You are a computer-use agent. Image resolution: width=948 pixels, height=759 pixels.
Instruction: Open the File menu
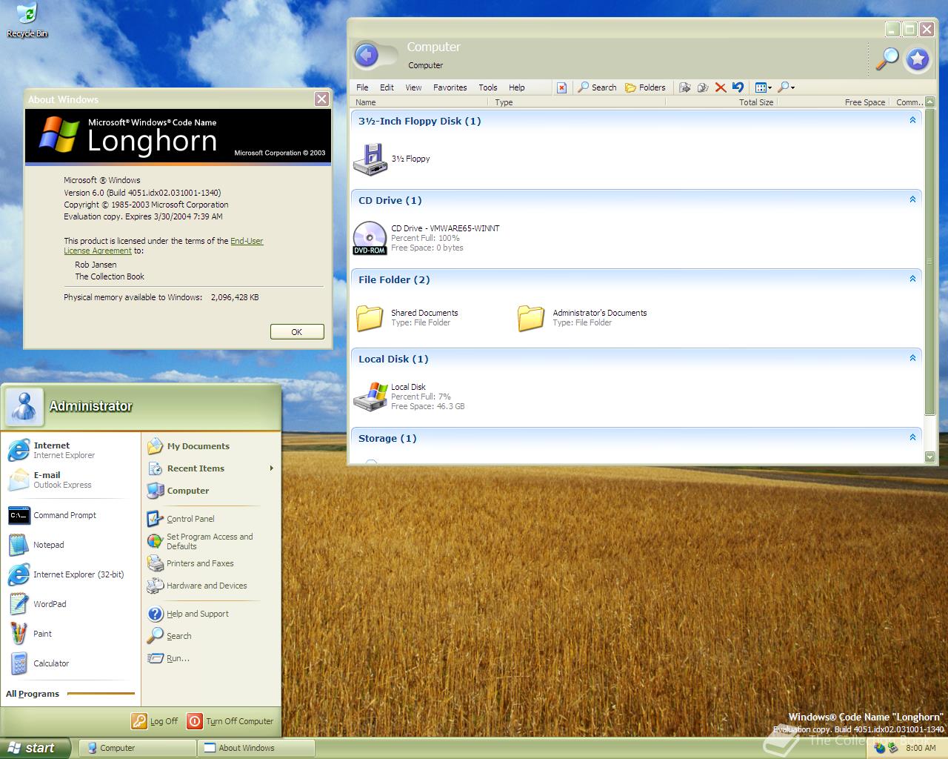(x=362, y=87)
